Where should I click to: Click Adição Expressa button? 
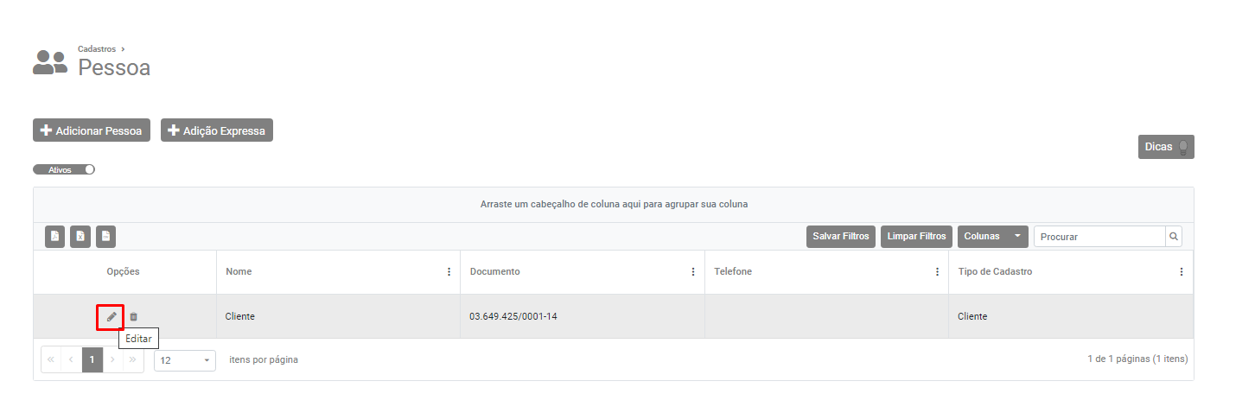(x=217, y=130)
